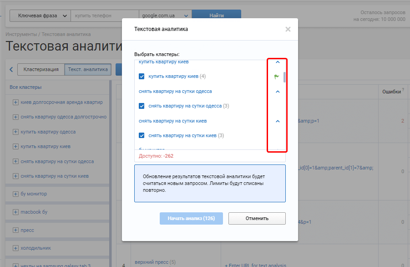The image size is (410, 267).
Task: Collapse снять квартиру на сутки одесса chevron
Action: (278, 92)
